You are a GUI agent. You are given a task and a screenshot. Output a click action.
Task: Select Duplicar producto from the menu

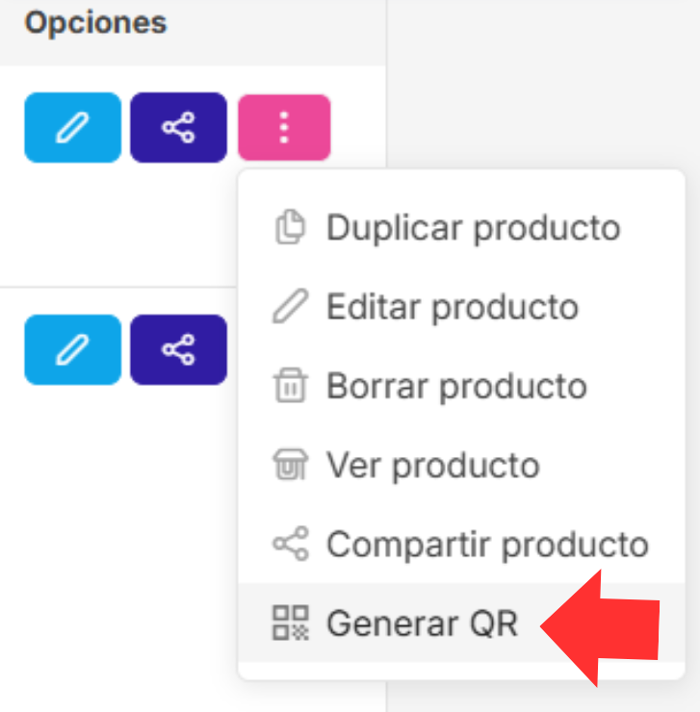[473, 228]
